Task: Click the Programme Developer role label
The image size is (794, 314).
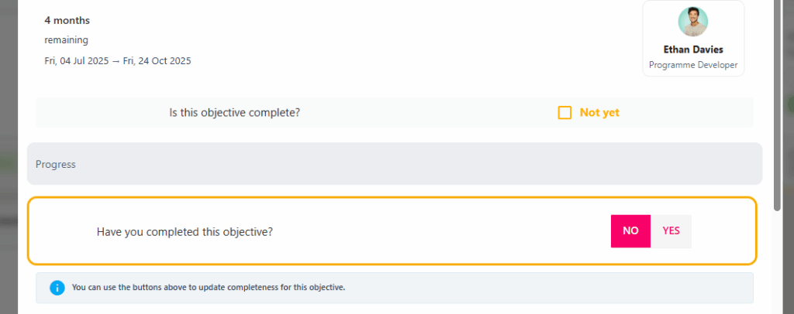Action: pos(693,65)
